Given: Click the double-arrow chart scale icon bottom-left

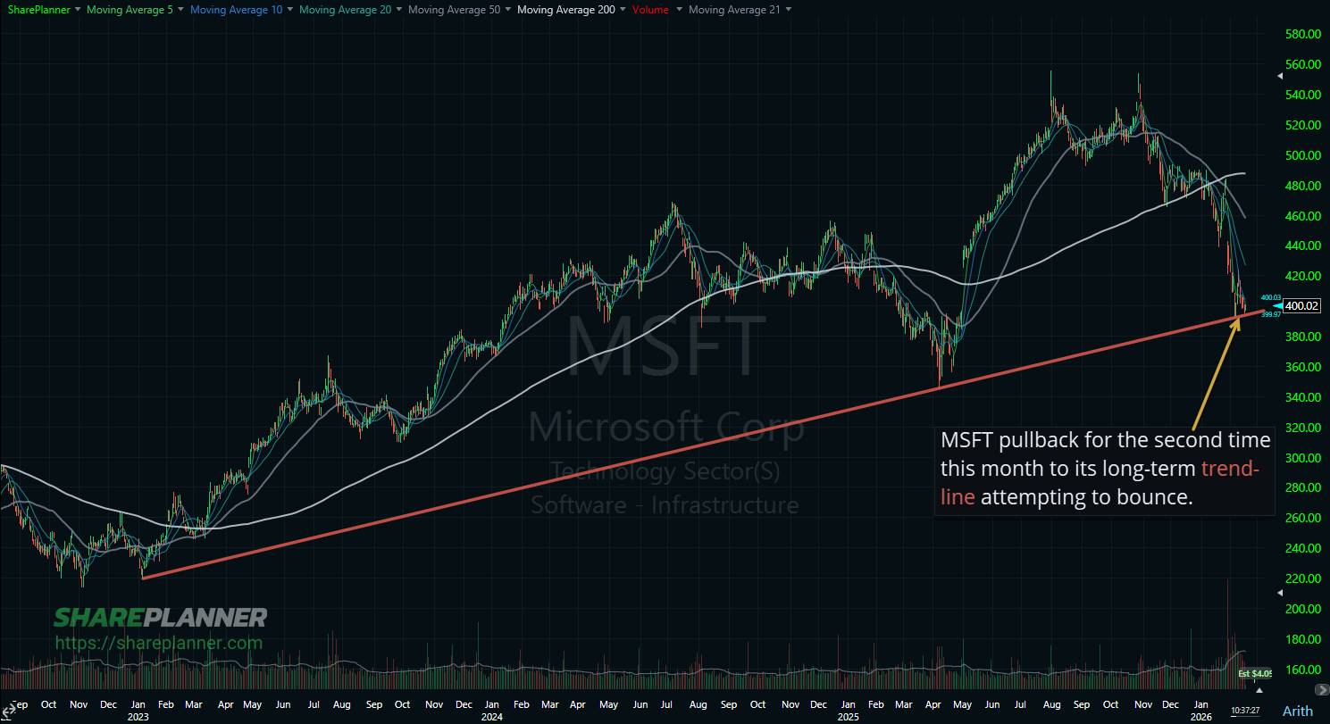Looking at the screenshot, I should (9, 710).
